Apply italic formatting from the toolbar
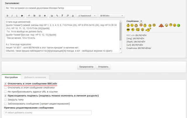Screen dimensions: 187x118 click(x=12, y=15)
